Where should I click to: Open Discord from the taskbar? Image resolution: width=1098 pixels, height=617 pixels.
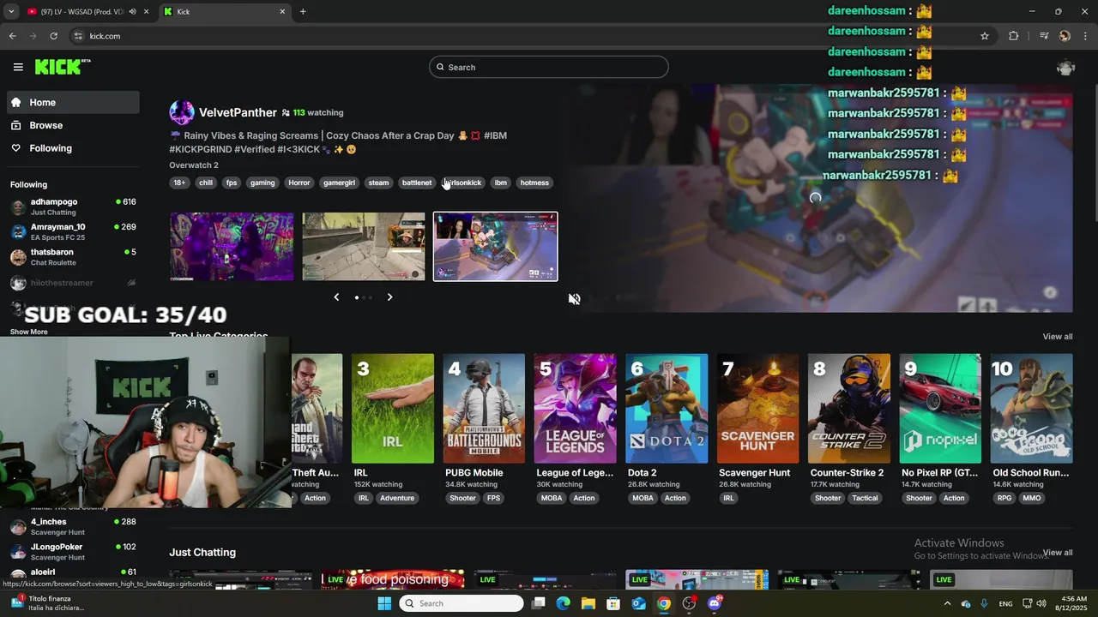click(x=715, y=603)
